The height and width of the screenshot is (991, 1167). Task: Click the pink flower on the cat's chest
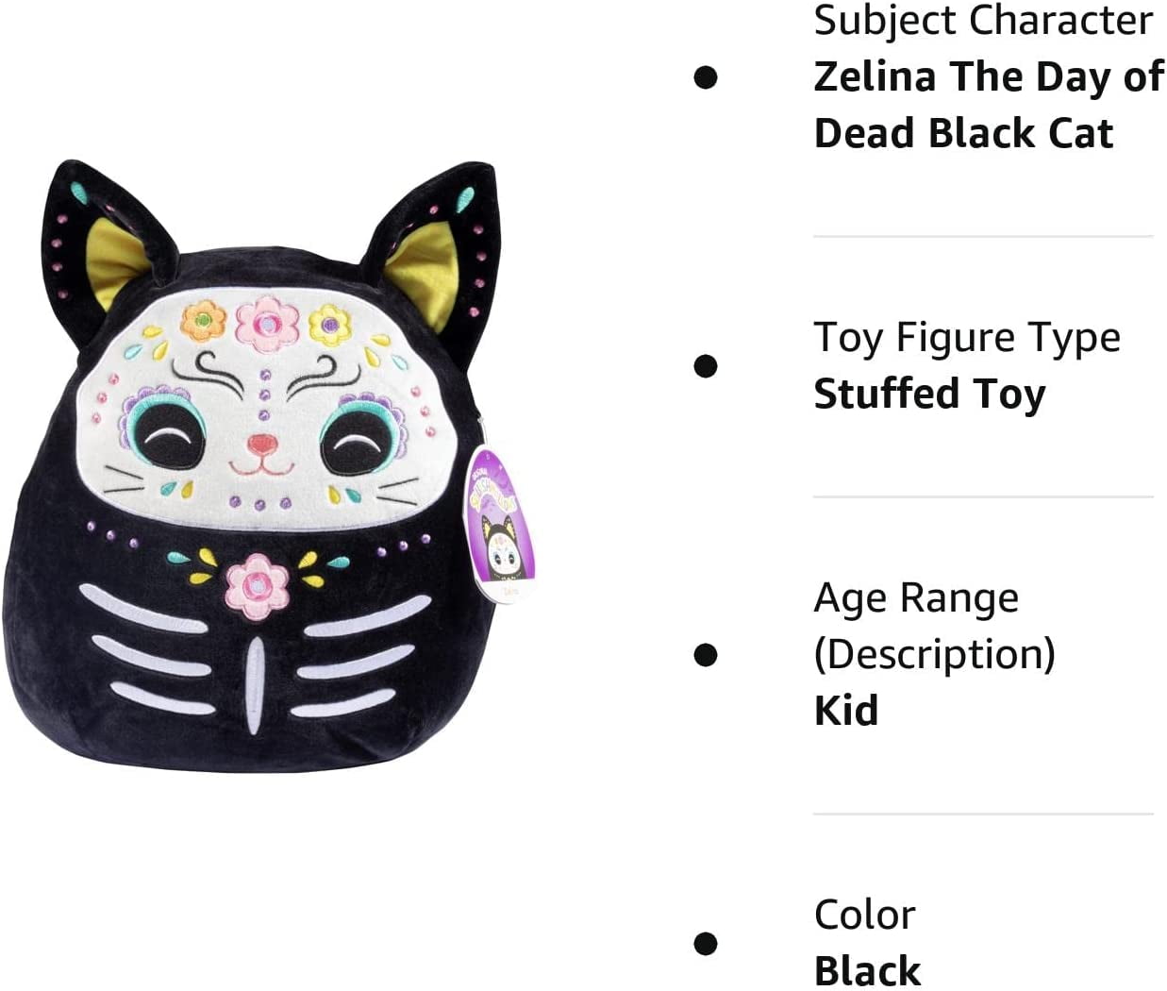point(257,580)
